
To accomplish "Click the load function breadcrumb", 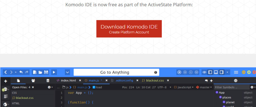I will [x=97, y=87].
